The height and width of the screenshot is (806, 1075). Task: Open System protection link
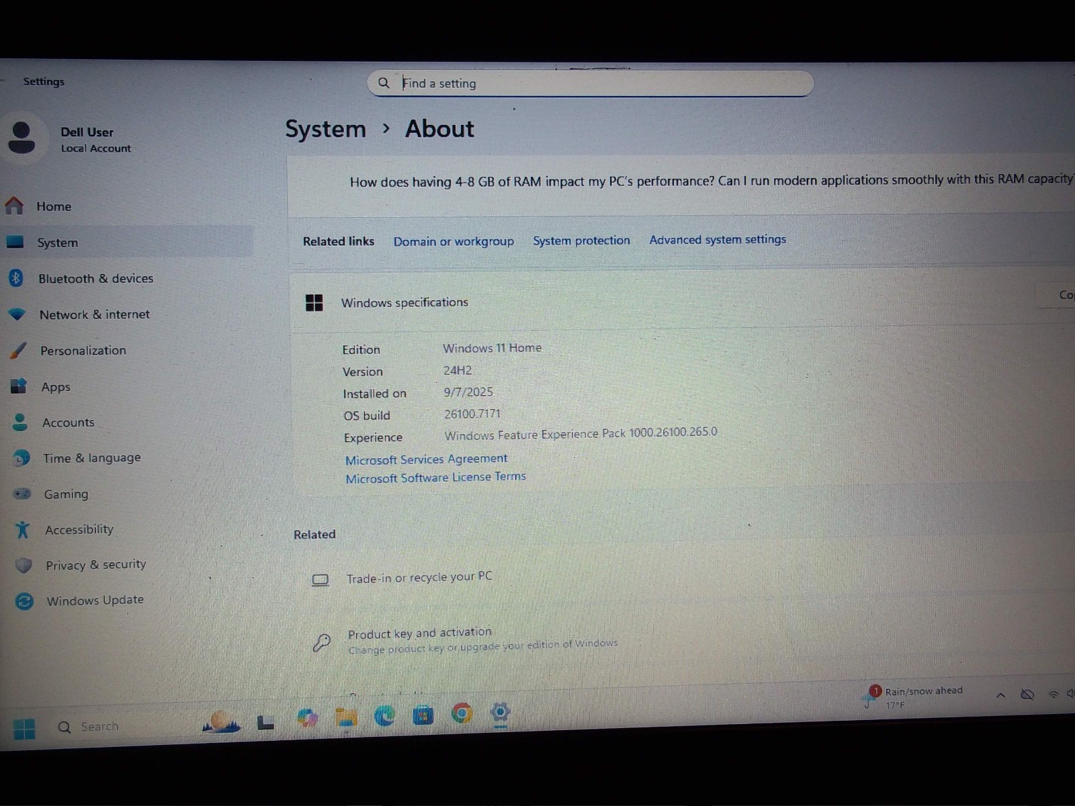pyautogui.click(x=581, y=240)
